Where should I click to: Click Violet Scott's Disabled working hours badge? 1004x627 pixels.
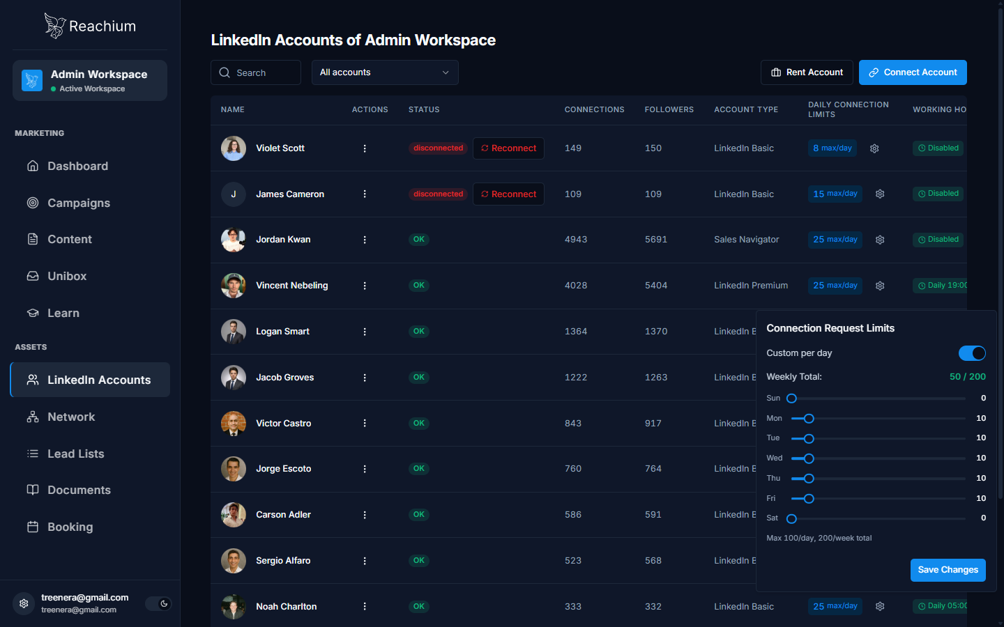point(938,148)
